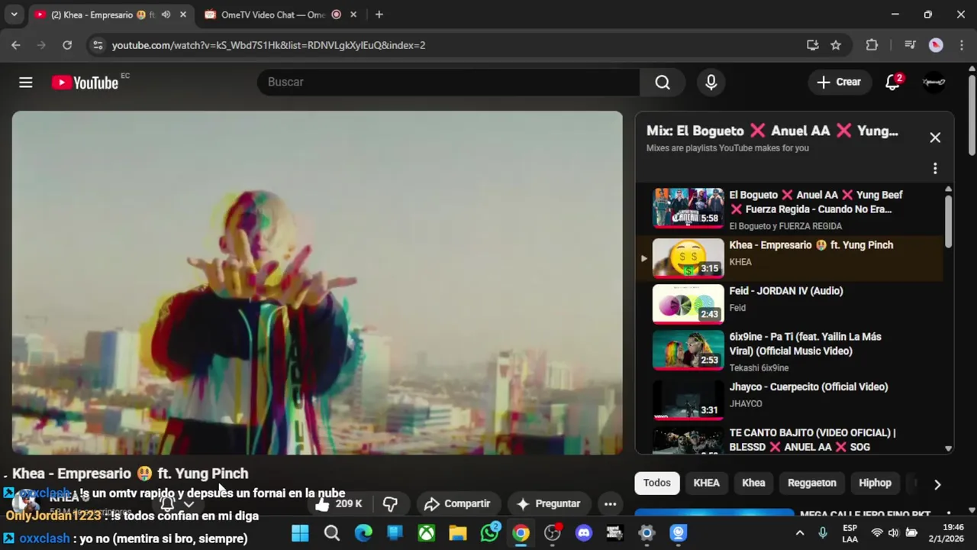Click the Compartir share button
The width and height of the screenshot is (977, 550).
coord(457,503)
